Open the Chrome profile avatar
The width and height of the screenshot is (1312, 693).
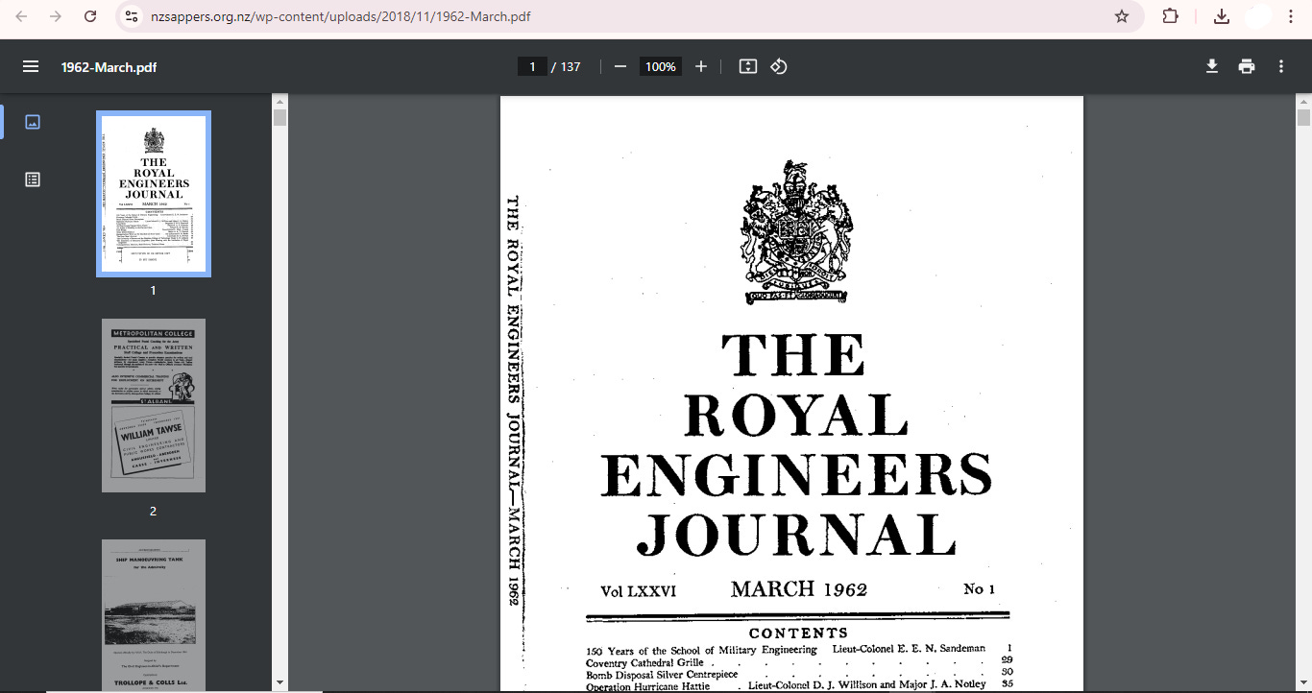tap(1259, 16)
